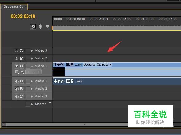This screenshot has width=181, height=135.
Task: Mute Audio 2 track speaker
Action: point(17,89)
